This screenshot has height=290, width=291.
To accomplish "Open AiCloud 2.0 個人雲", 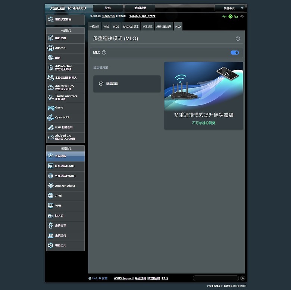I will 65,137.
